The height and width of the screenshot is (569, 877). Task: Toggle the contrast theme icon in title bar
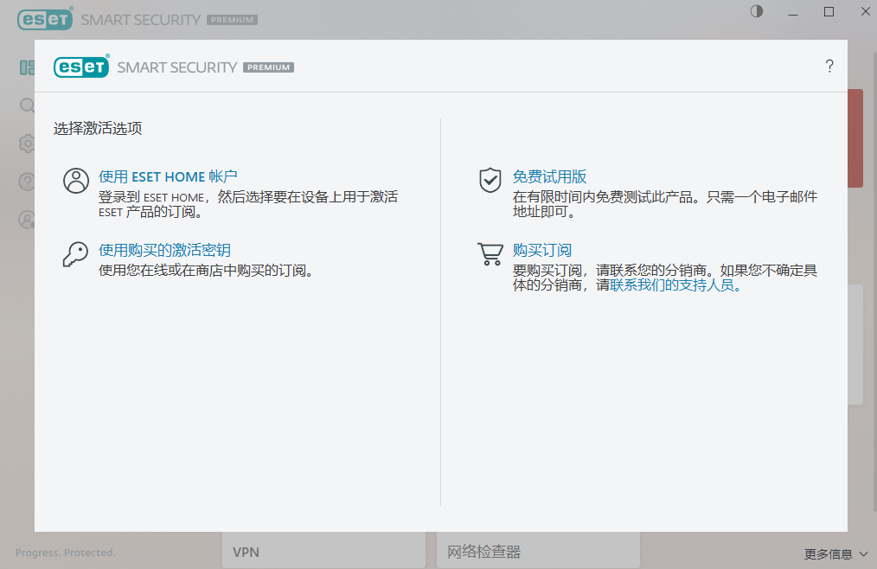(756, 11)
